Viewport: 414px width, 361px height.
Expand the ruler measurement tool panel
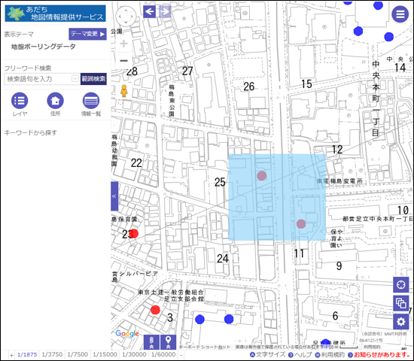(x=151, y=342)
